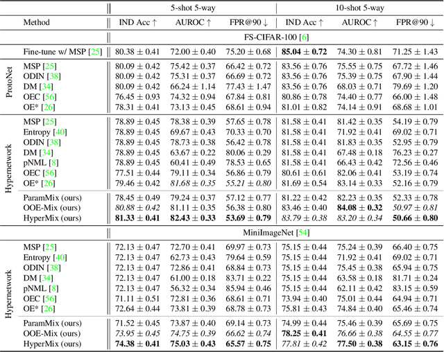Click the rotated "ProtoNet" group label
The height and width of the screenshot is (352, 444).
click(x=9, y=82)
